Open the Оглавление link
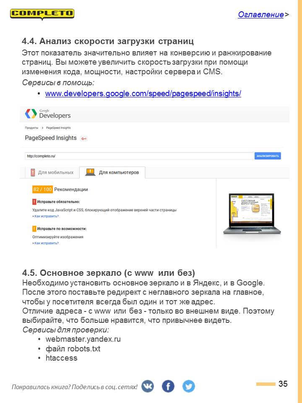Image resolution: width=302 pixels, height=403 pixels. point(260,14)
